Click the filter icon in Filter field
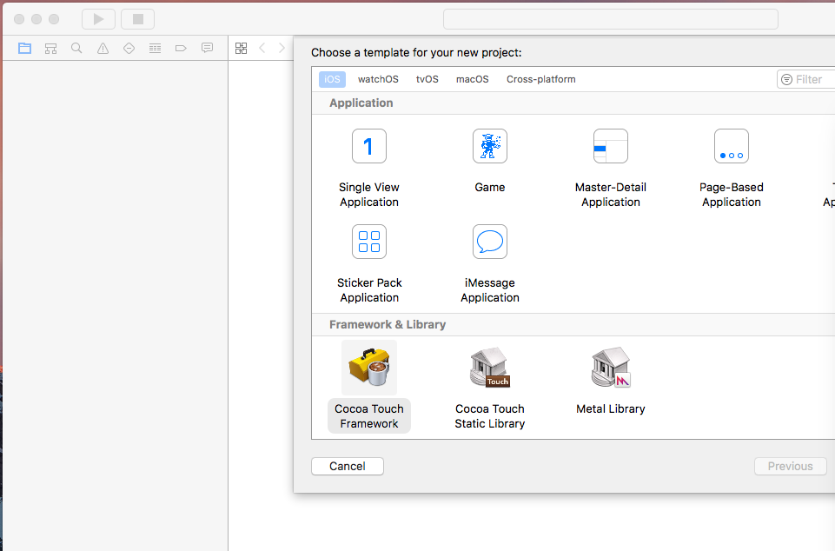This screenshot has height=551, width=835. [786, 79]
